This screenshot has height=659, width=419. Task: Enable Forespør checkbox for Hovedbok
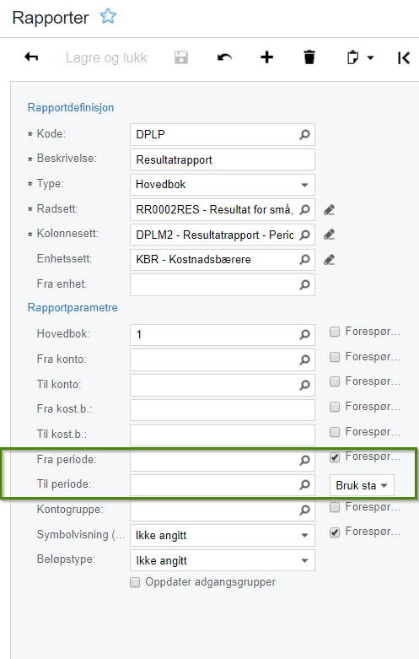click(x=335, y=332)
